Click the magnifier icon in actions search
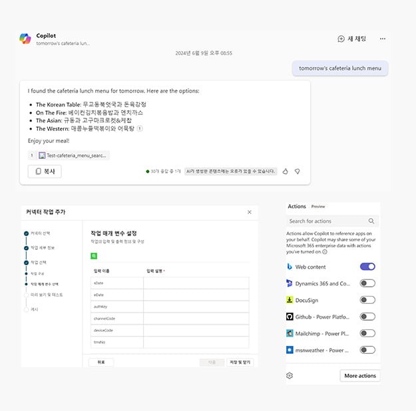This screenshot has width=416, height=411. [x=371, y=221]
